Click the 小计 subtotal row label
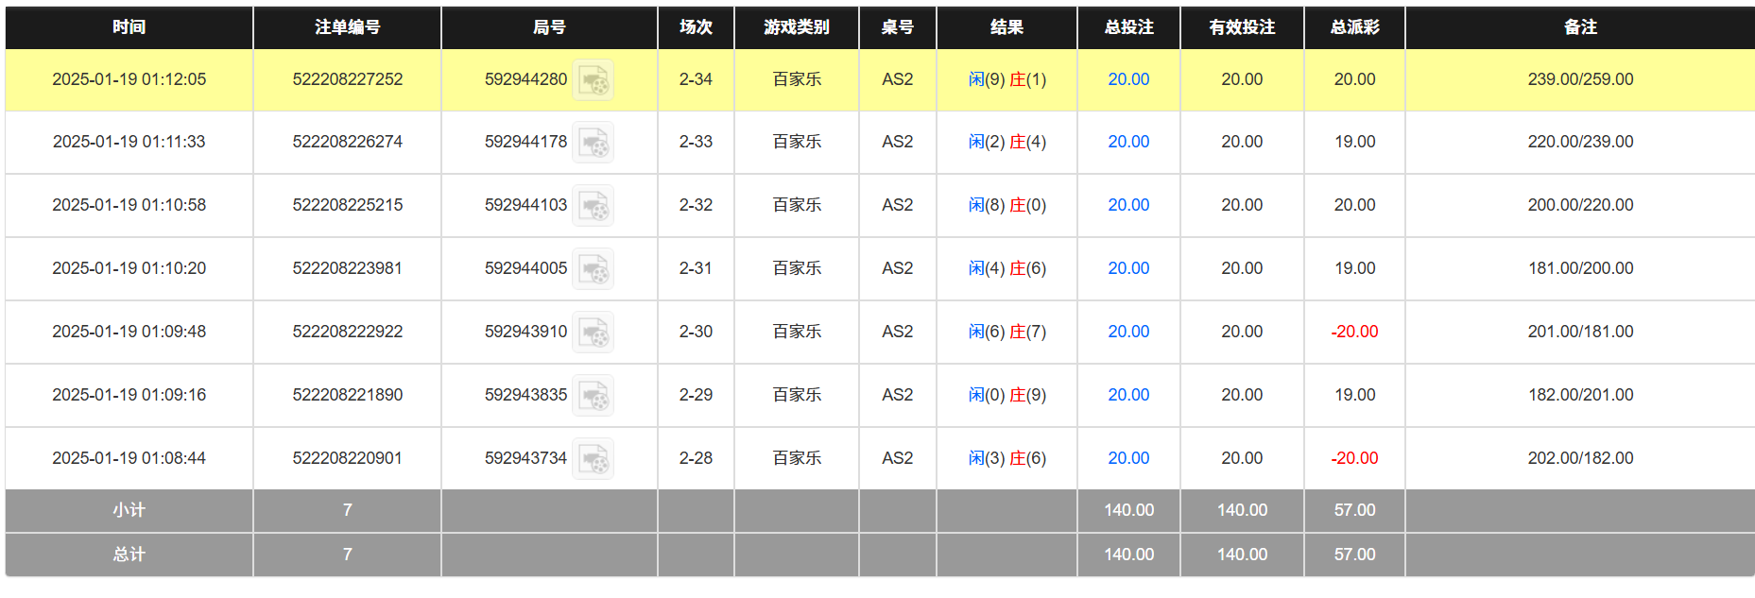The image size is (1755, 598). pyautogui.click(x=129, y=510)
